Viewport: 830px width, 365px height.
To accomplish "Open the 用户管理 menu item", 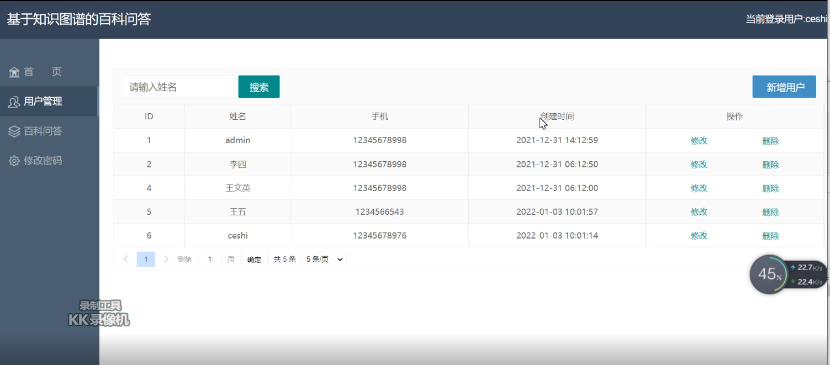I will coord(49,102).
